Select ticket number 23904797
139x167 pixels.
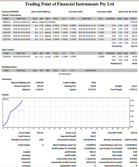click(7, 33)
